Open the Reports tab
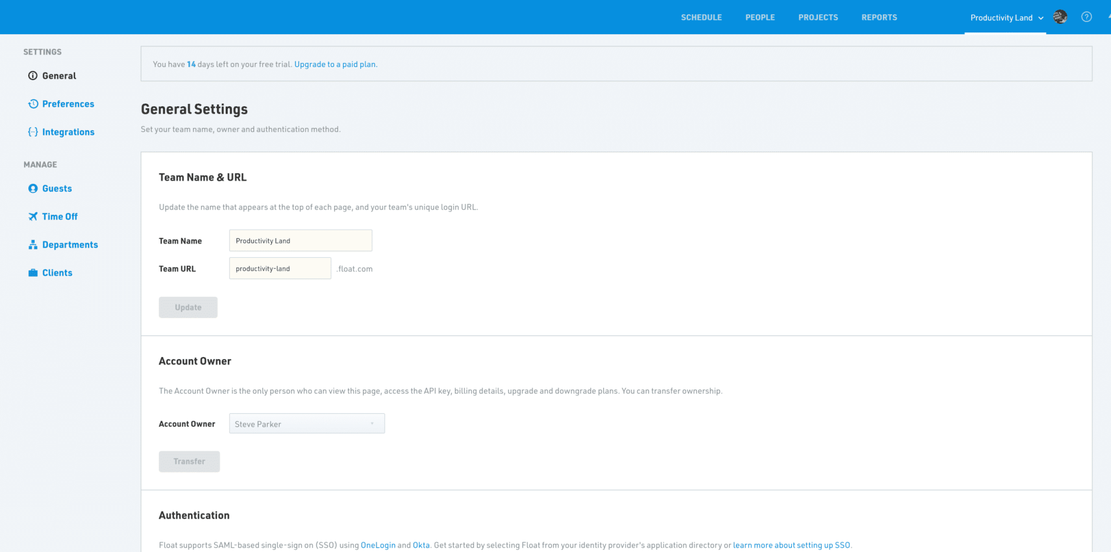Viewport: 1111px width, 552px height. tap(879, 17)
